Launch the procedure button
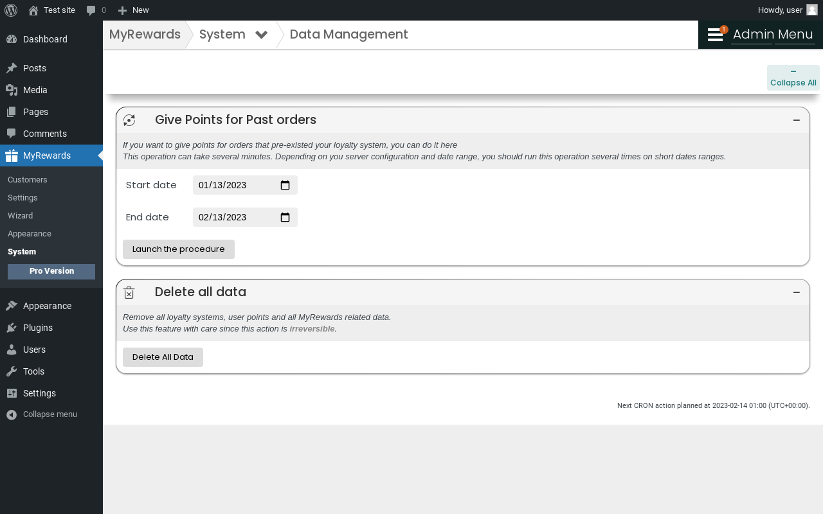Screen dimensions: 823x514 pos(179,249)
